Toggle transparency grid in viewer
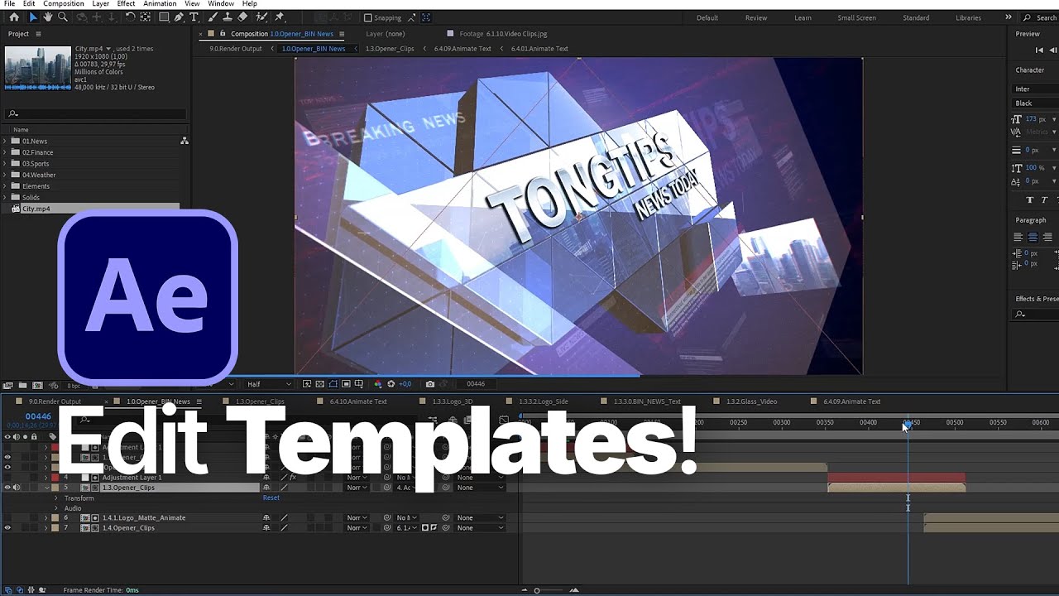 pyautogui.click(x=319, y=384)
